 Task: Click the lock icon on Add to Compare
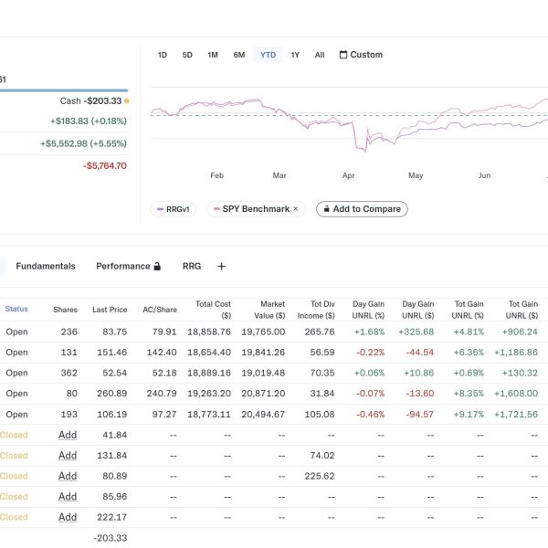(325, 209)
